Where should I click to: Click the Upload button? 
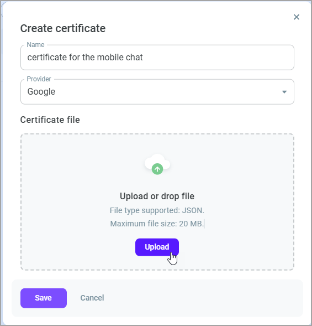(157, 247)
